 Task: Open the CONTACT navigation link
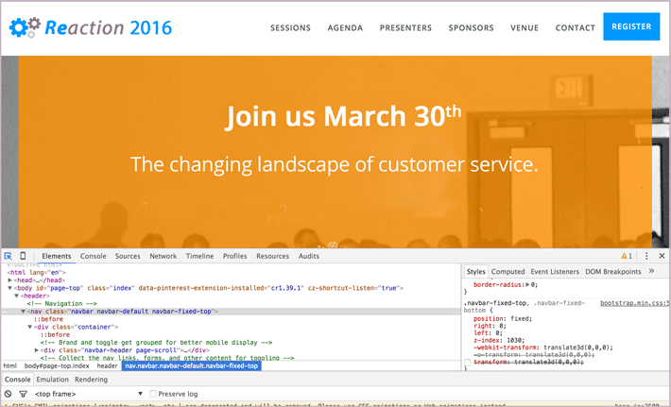tap(576, 27)
